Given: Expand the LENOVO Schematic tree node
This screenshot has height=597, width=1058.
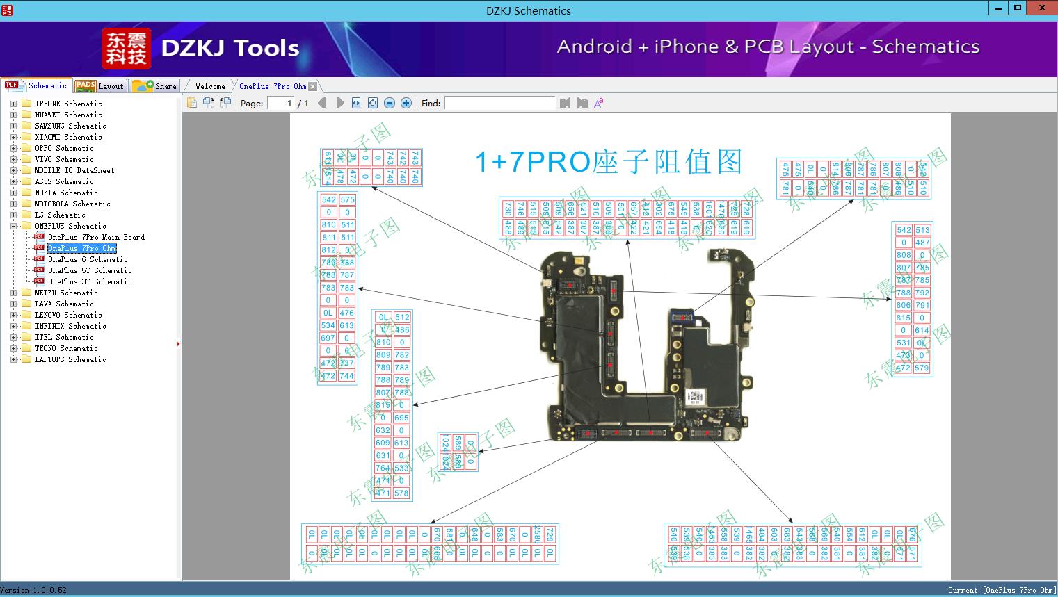Looking at the screenshot, I should click(13, 315).
